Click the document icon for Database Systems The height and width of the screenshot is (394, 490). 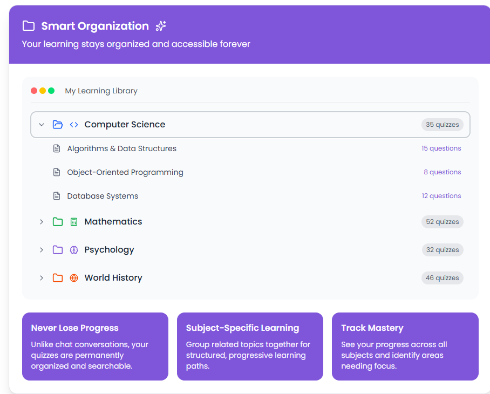click(x=57, y=196)
